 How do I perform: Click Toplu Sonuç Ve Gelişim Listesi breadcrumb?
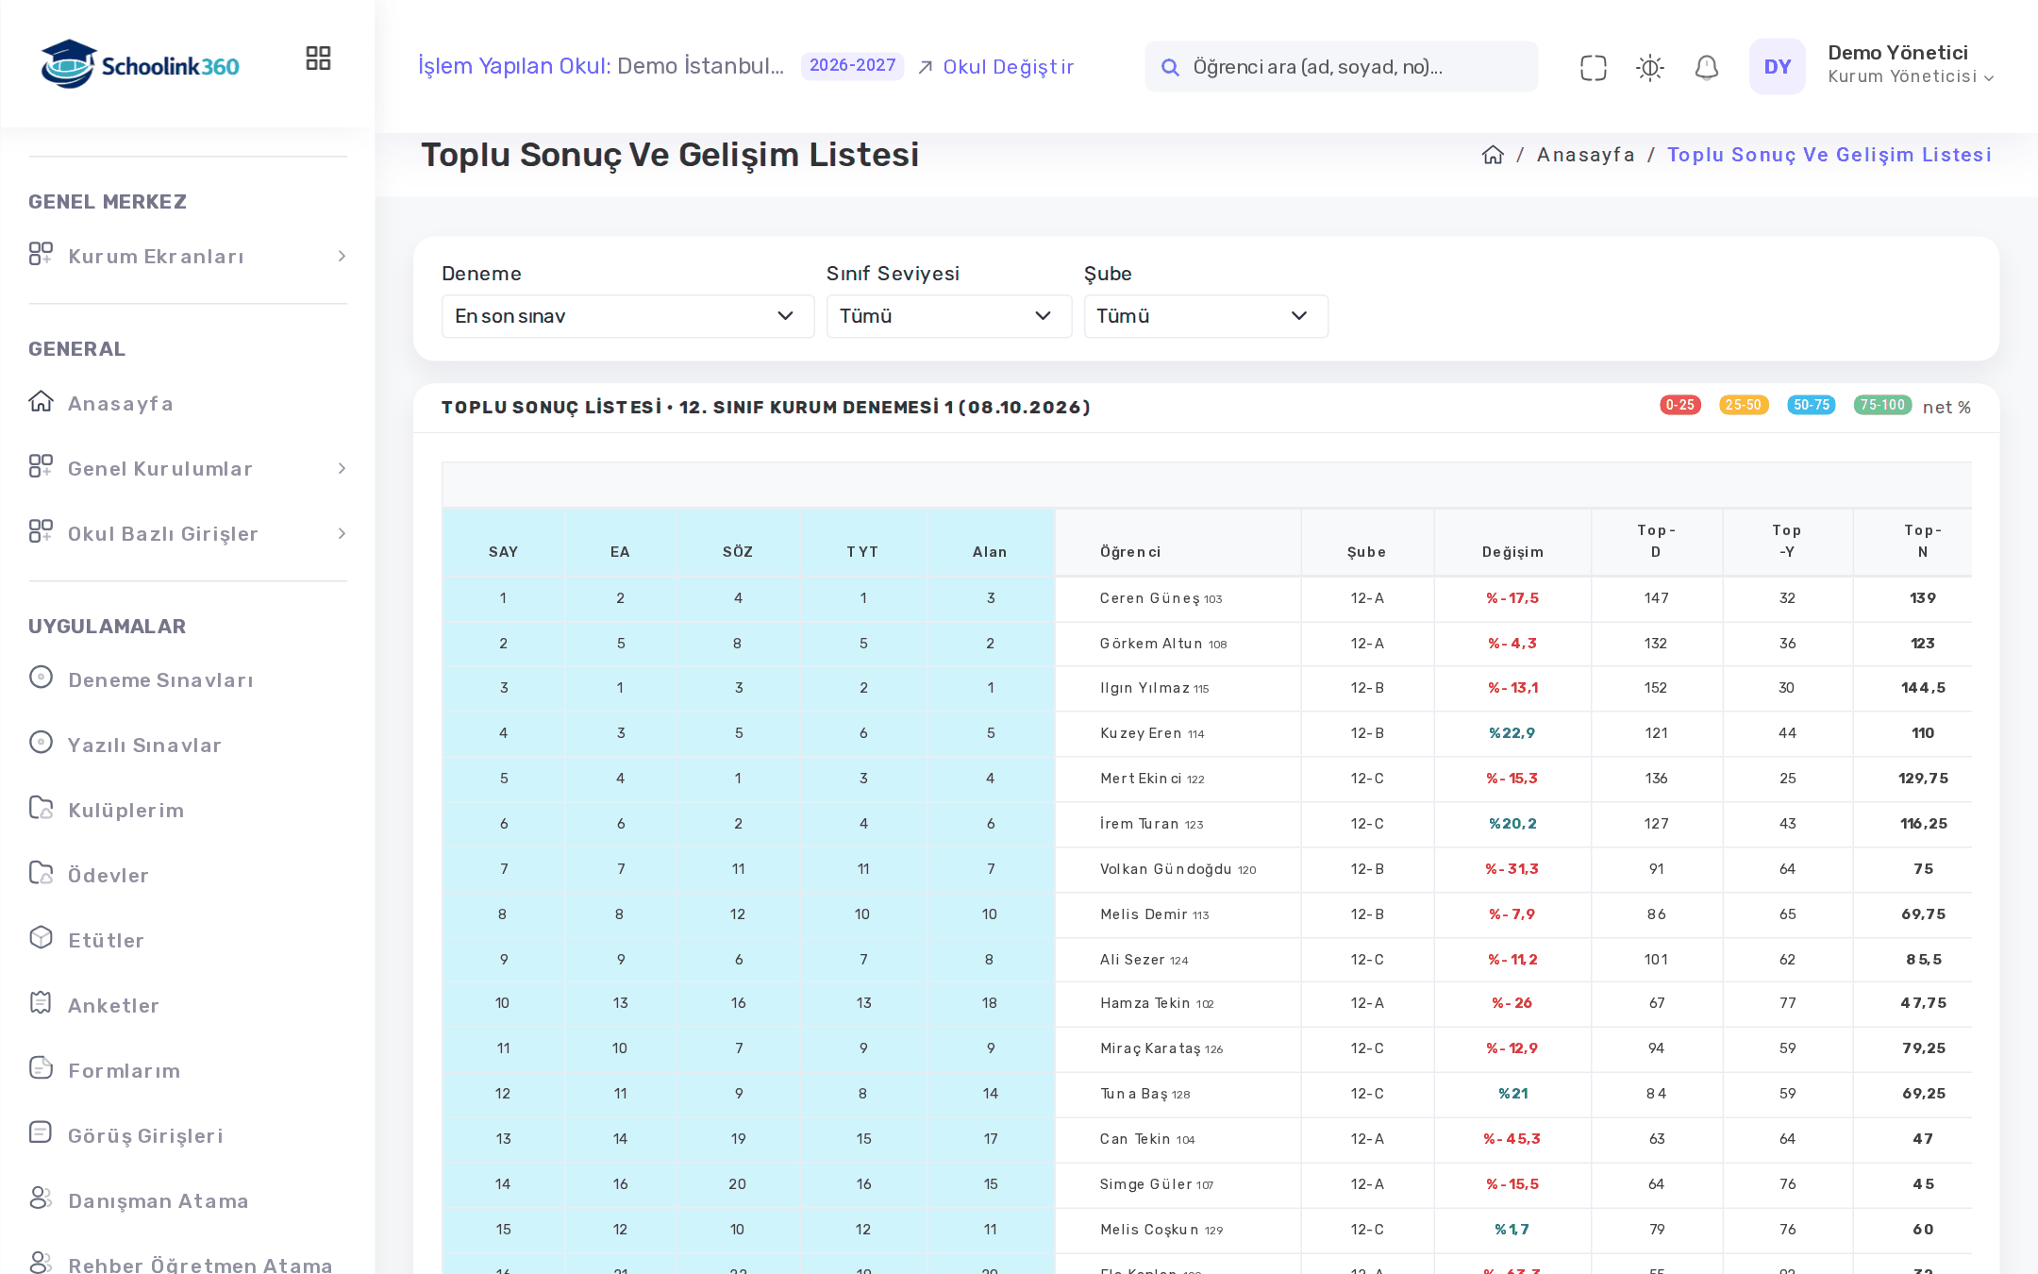coord(1829,155)
